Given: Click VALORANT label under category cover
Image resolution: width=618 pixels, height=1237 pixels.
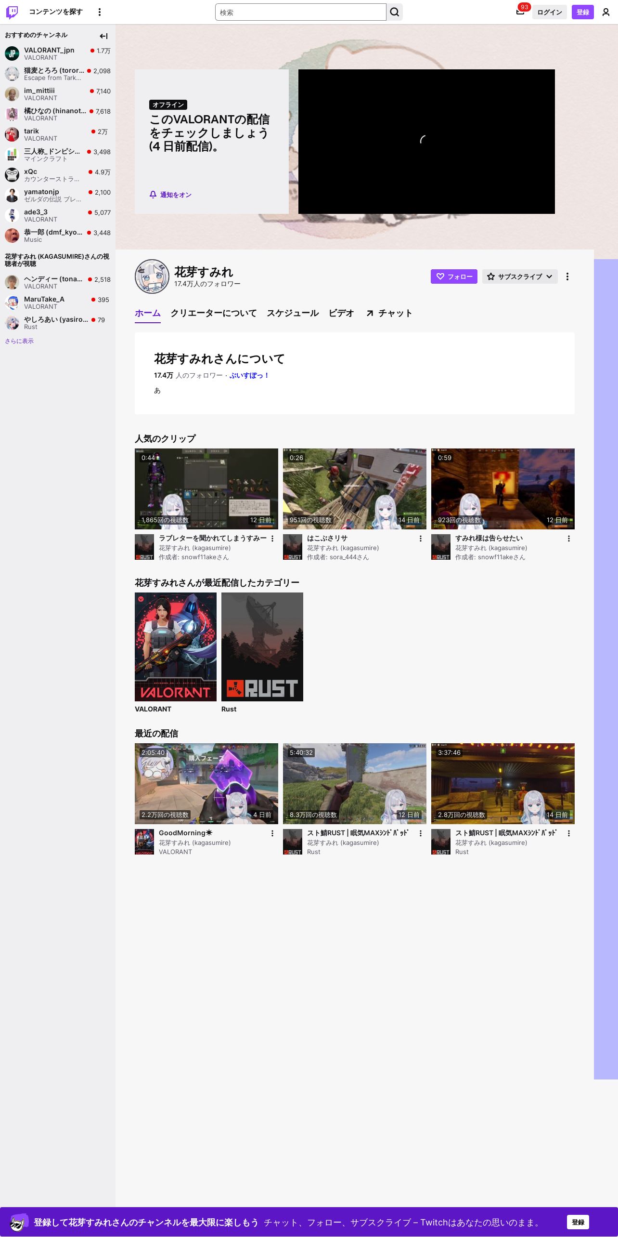Looking at the screenshot, I should (x=153, y=709).
